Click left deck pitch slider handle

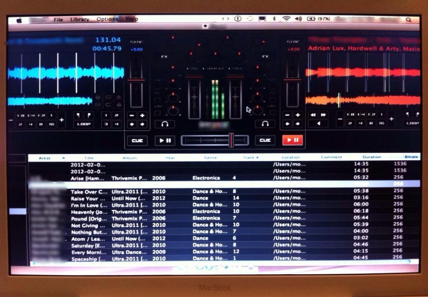point(136,80)
